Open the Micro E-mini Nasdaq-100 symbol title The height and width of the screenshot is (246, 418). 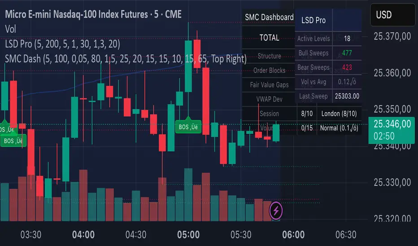click(x=93, y=14)
